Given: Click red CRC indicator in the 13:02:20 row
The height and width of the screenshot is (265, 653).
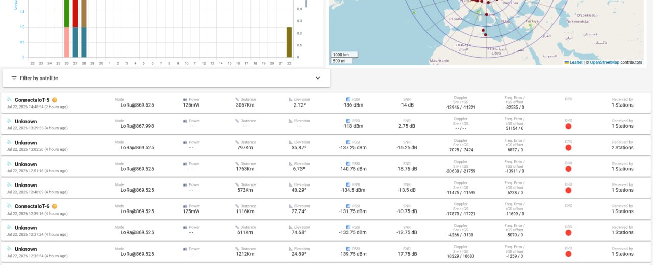Looking at the screenshot, I should (568, 148).
